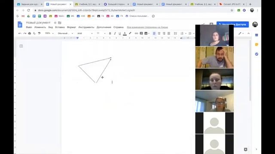Open the Обычный paragraph style dropdown

(x=65, y=33)
